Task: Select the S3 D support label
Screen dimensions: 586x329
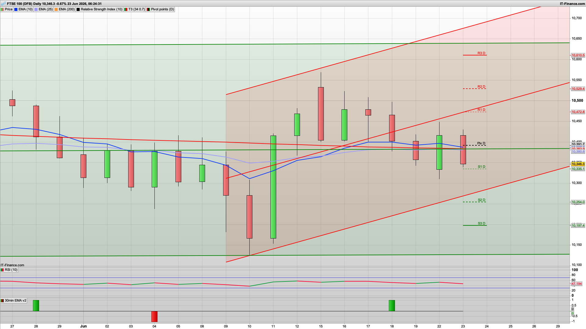Action: 481,224
